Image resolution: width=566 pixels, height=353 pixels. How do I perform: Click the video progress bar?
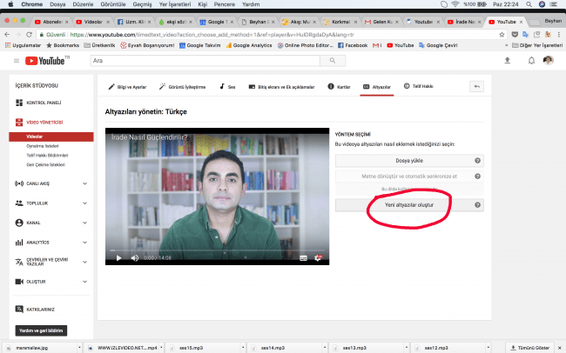coord(216,250)
